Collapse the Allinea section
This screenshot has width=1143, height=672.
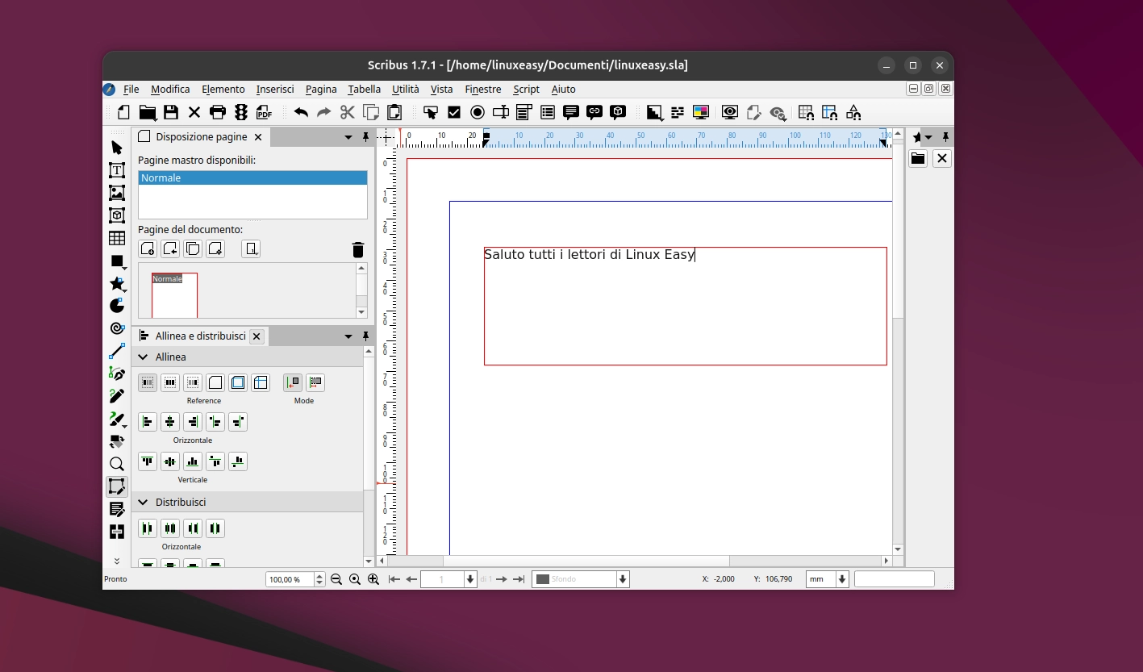coord(143,357)
